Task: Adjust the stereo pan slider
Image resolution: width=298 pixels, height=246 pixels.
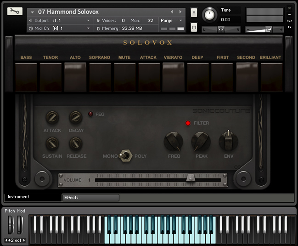Action: pyautogui.click(x=221, y=29)
